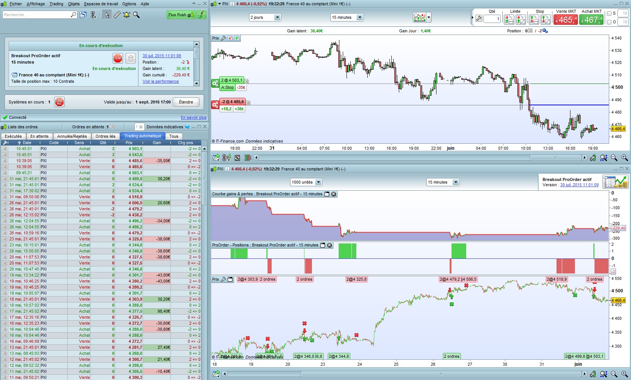Expand the 1000 unités dropdown
The height and width of the screenshot is (380, 631).
[318, 182]
